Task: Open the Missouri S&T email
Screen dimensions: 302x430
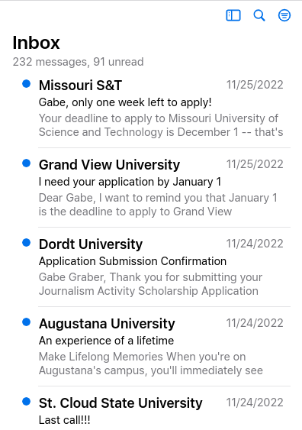Action: (x=156, y=108)
